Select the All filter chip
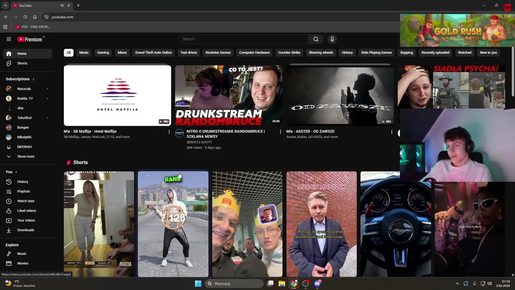515x290 pixels. 68,52
